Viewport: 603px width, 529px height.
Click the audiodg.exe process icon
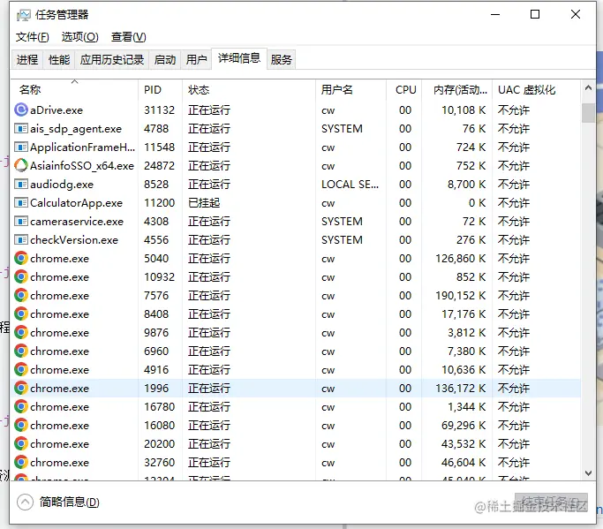(21, 184)
